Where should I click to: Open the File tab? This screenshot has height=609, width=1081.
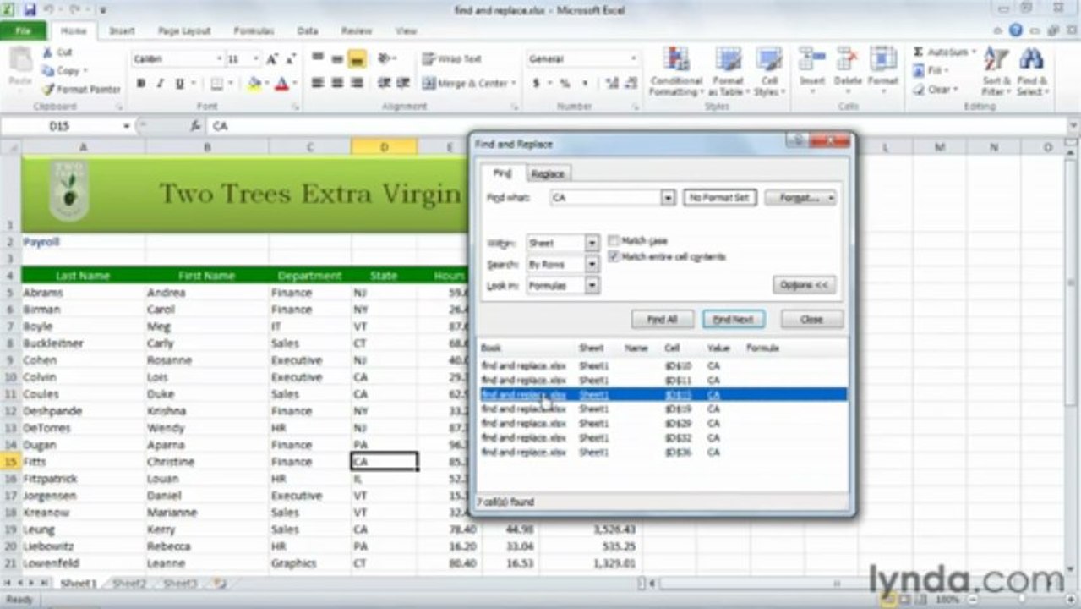[23, 30]
